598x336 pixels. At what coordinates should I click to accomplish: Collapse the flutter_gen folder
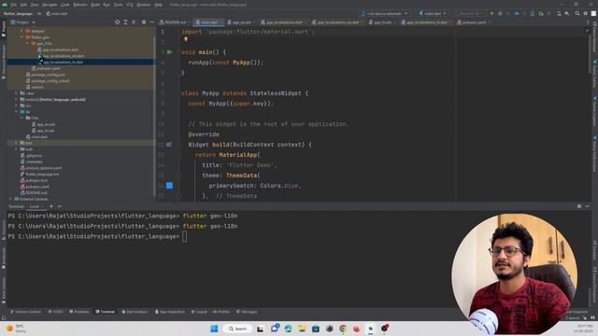[21, 37]
